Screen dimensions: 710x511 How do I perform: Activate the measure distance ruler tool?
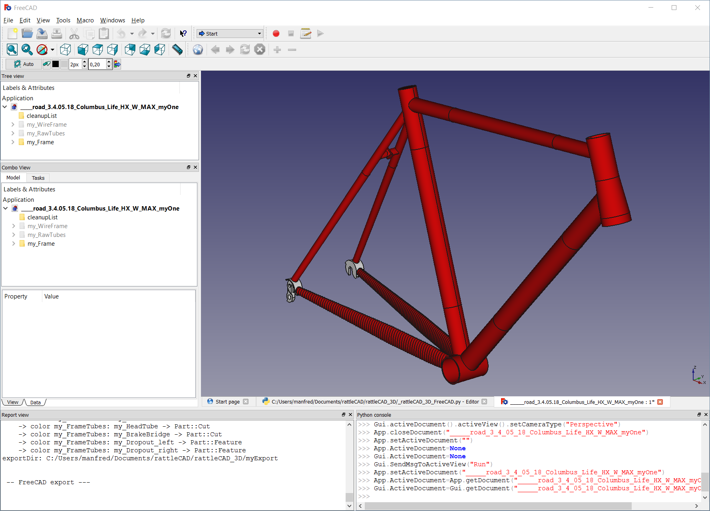pos(177,50)
